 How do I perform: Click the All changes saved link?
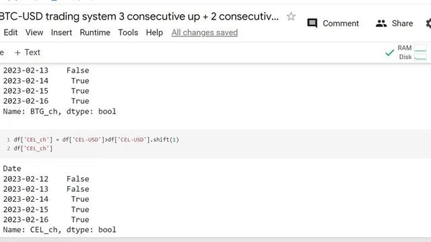click(x=205, y=33)
